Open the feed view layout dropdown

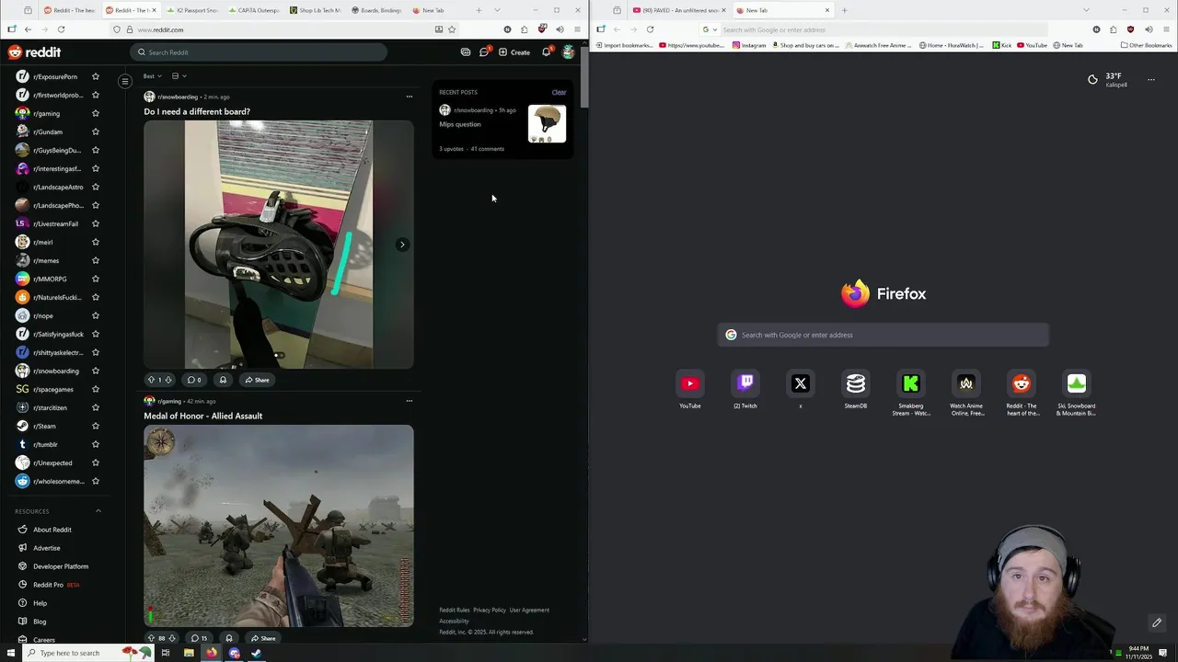coord(179,76)
